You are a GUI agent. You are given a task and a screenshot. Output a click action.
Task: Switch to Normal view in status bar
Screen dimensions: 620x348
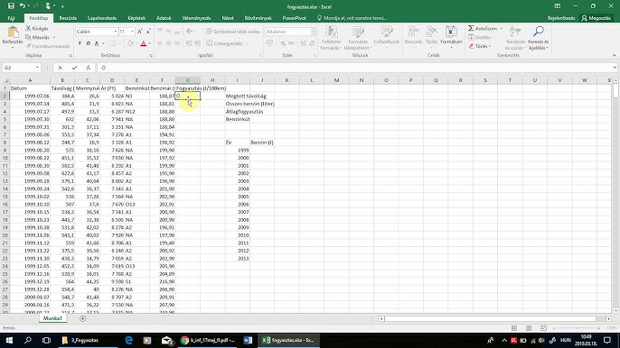(514, 328)
